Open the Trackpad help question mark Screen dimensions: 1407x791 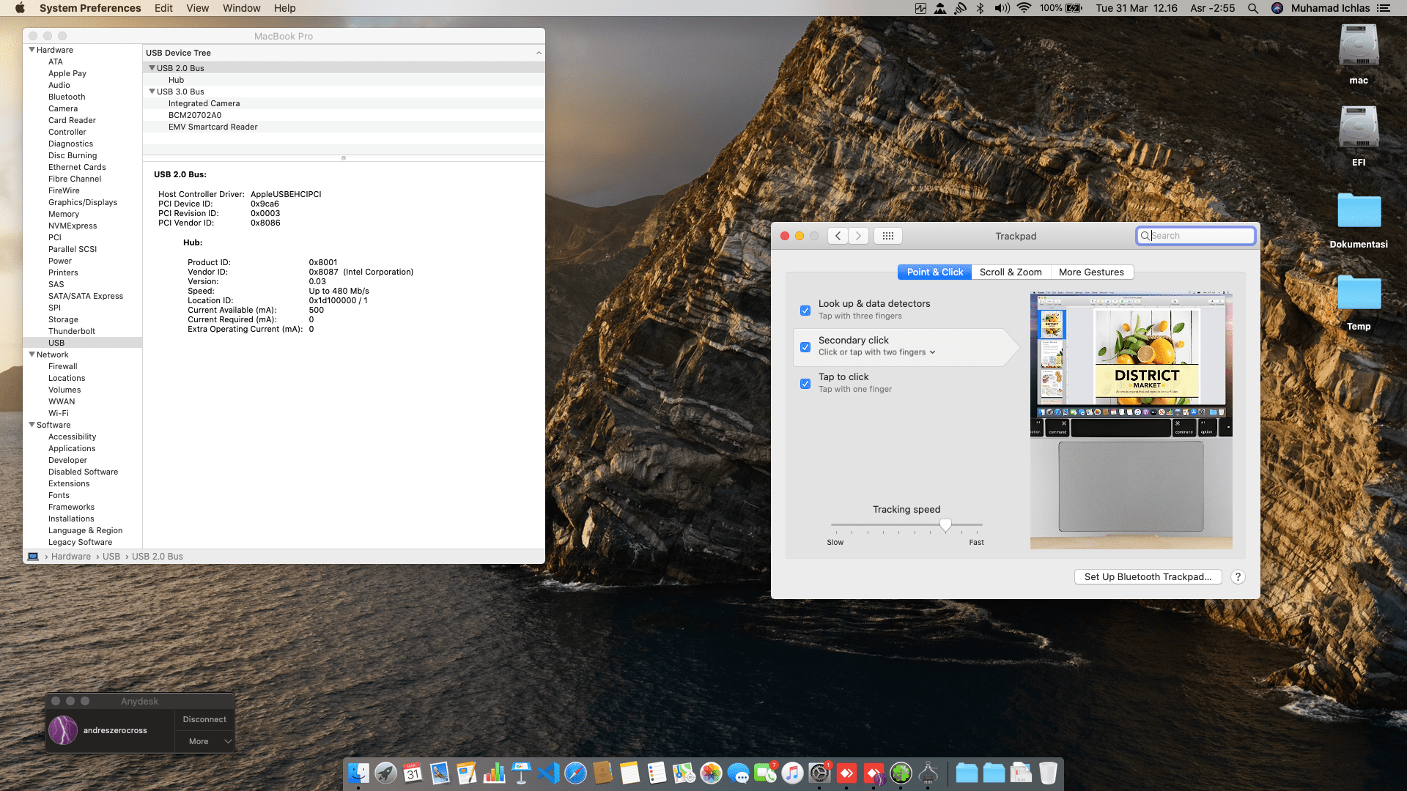[1238, 577]
